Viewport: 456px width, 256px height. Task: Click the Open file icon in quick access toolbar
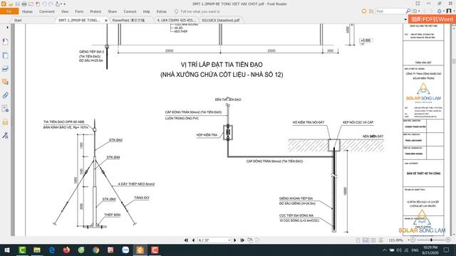coord(11,4)
